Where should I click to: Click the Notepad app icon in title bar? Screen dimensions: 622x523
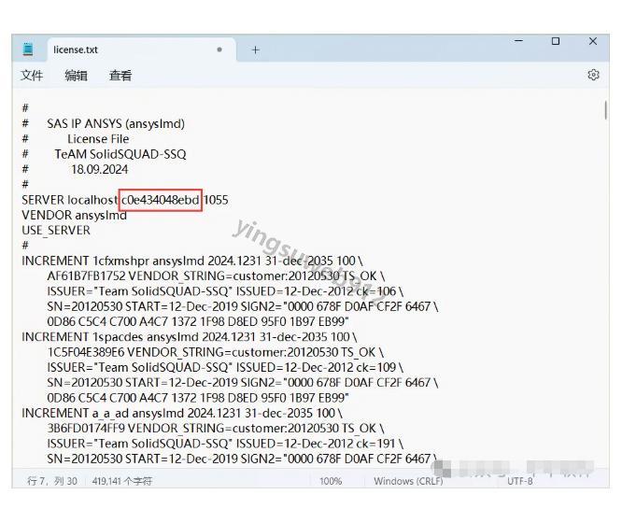pos(28,49)
